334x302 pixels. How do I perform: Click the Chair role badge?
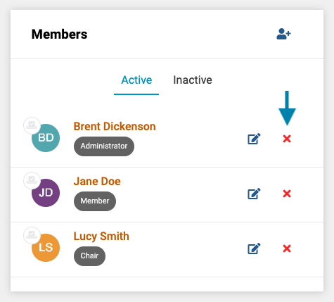point(89,256)
